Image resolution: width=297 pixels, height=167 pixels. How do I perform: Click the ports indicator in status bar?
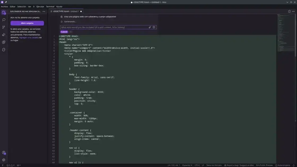19,165
